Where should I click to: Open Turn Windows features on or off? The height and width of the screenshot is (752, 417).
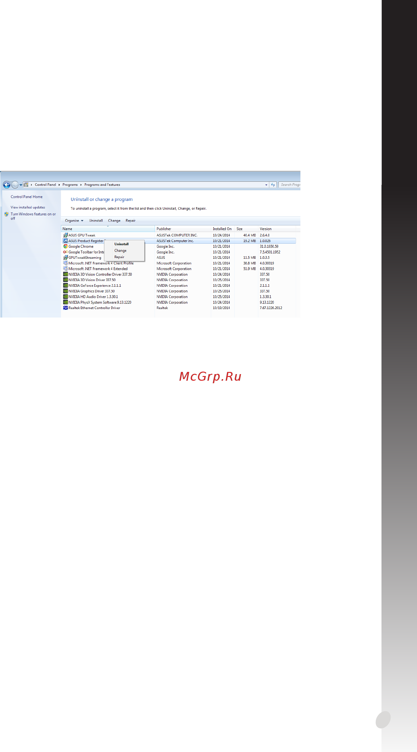33,216
